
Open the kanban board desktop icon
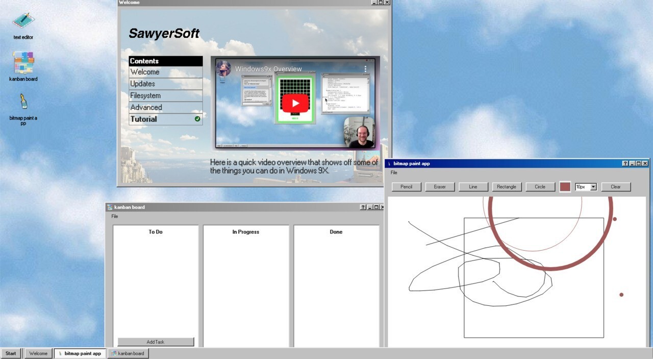click(23, 63)
